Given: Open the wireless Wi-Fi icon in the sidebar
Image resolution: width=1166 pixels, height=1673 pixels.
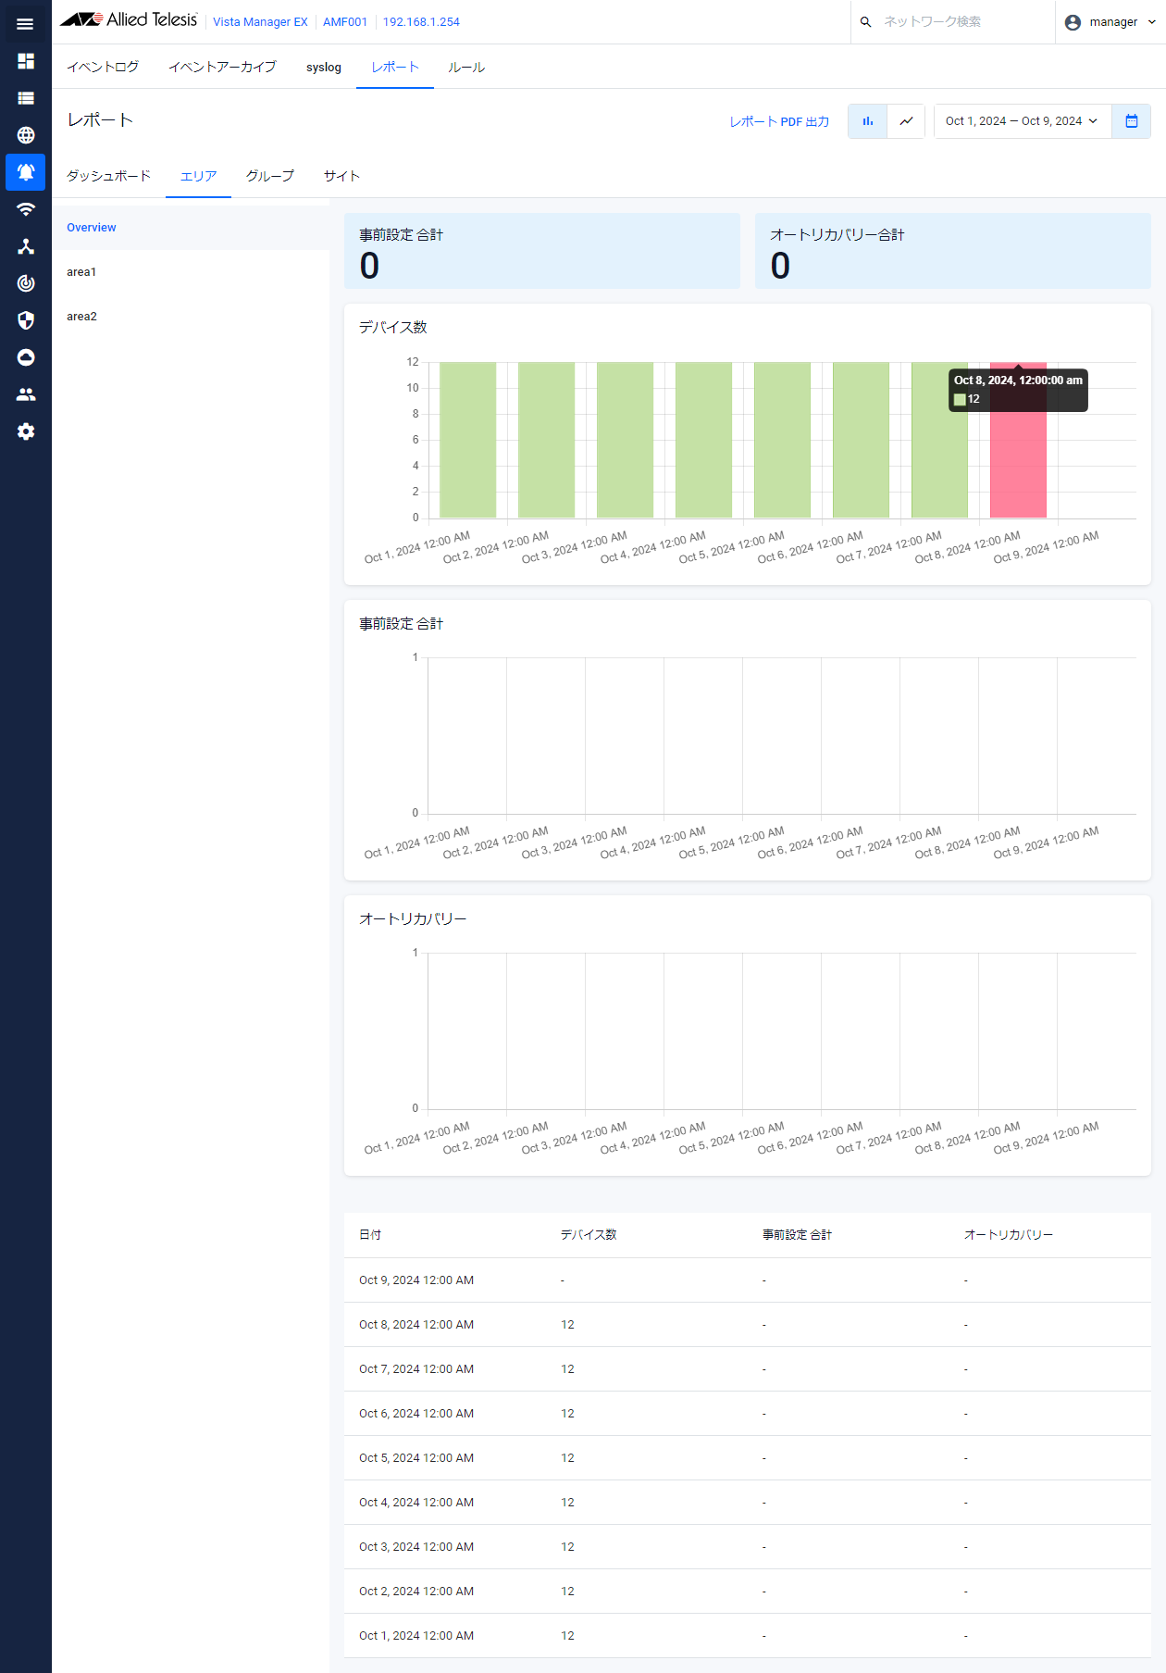Looking at the screenshot, I should coord(26,209).
